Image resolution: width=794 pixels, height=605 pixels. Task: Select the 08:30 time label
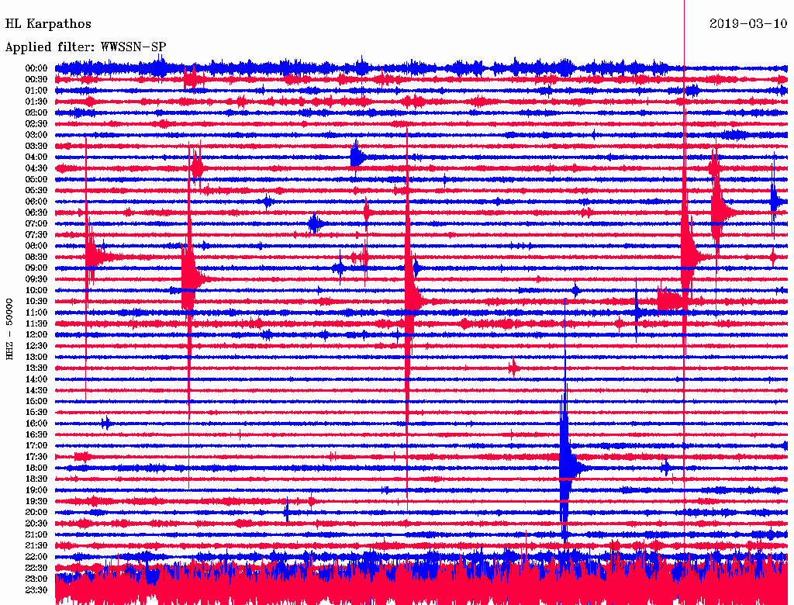[36, 257]
